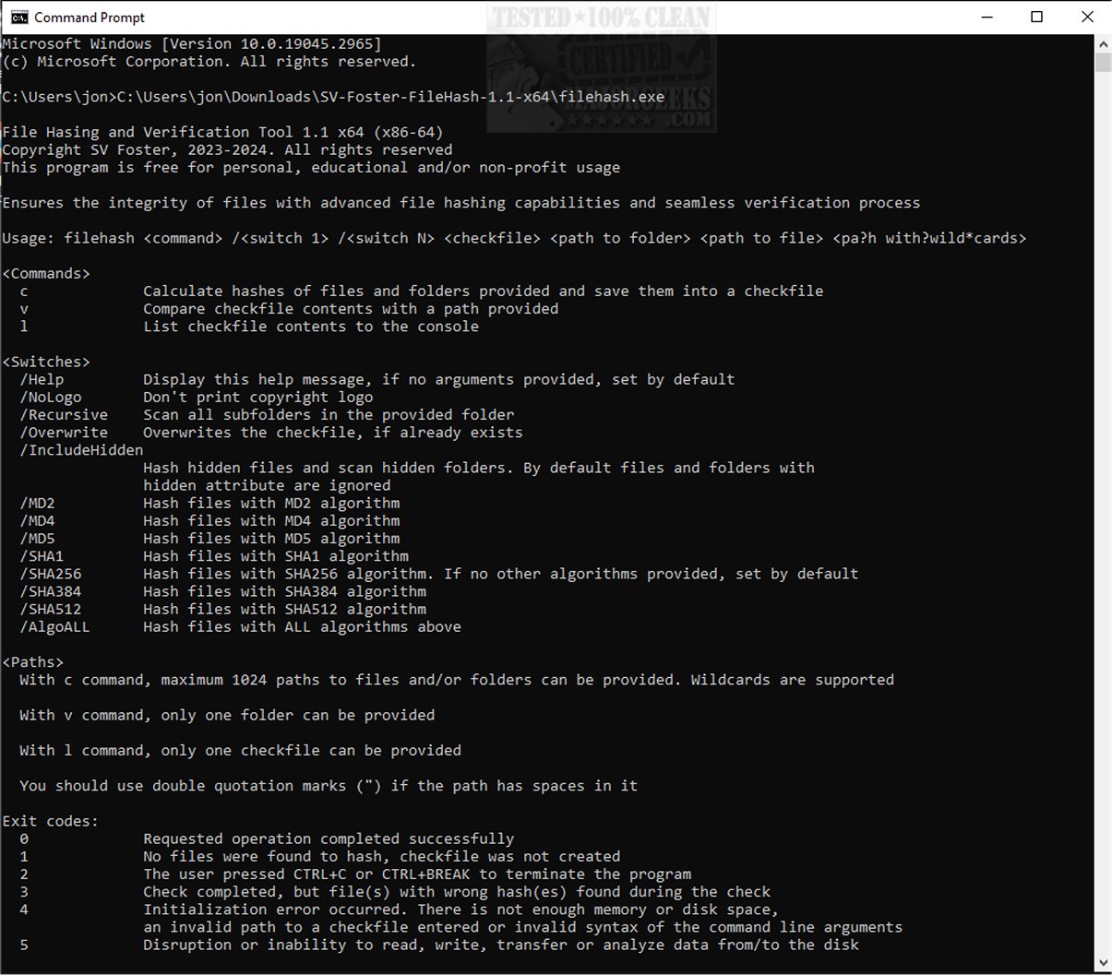Screen dimensions: 1112x975
Task: Click the scrollbar up arrow
Action: pos(1103,44)
